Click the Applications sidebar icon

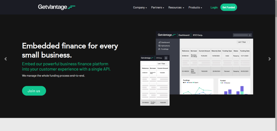159,46
